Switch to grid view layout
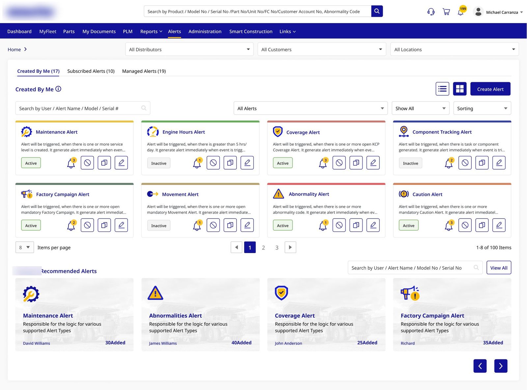527x390 pixels. point(459,89)
